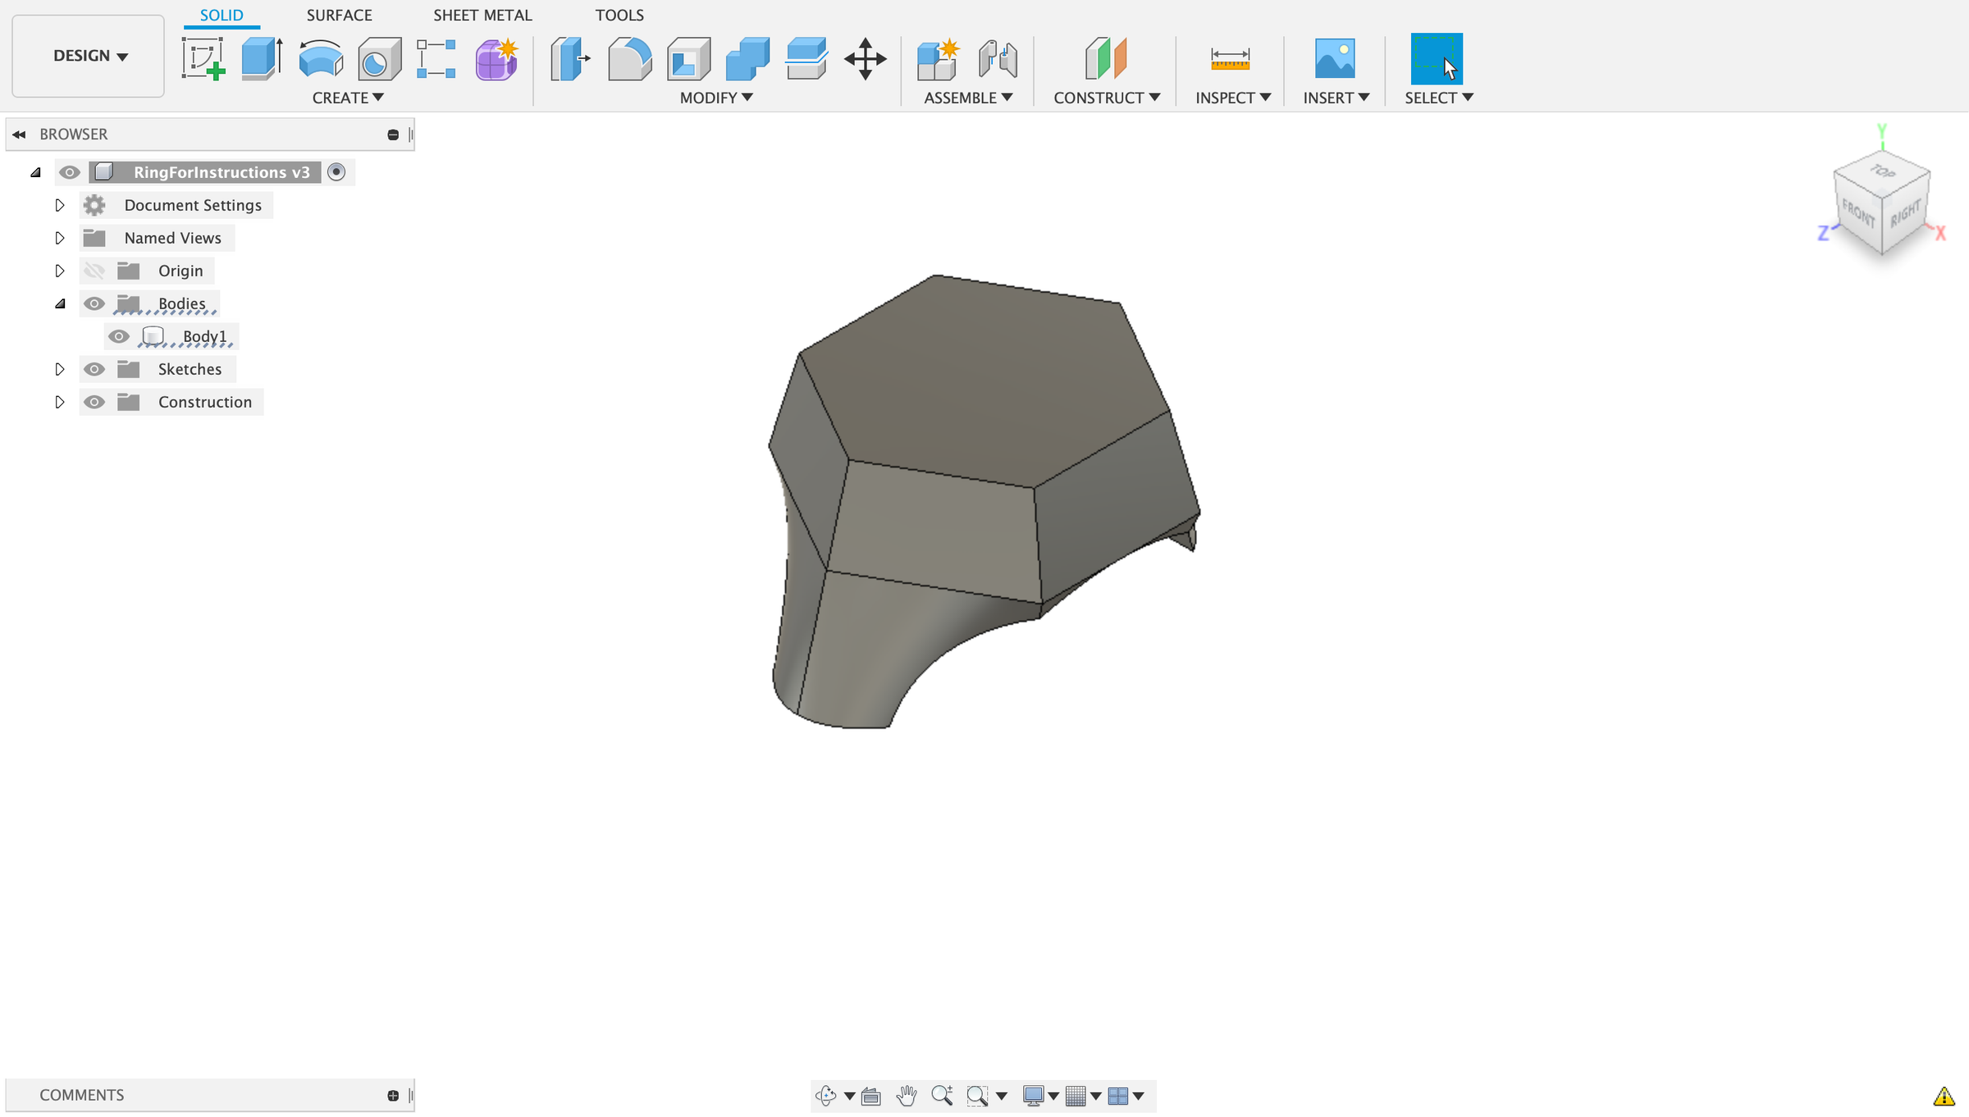Image resolution: width=1969 pixels, height=1117 pixels.
Task: Open the TOOLS tab
Action: [x=620, y=15]
